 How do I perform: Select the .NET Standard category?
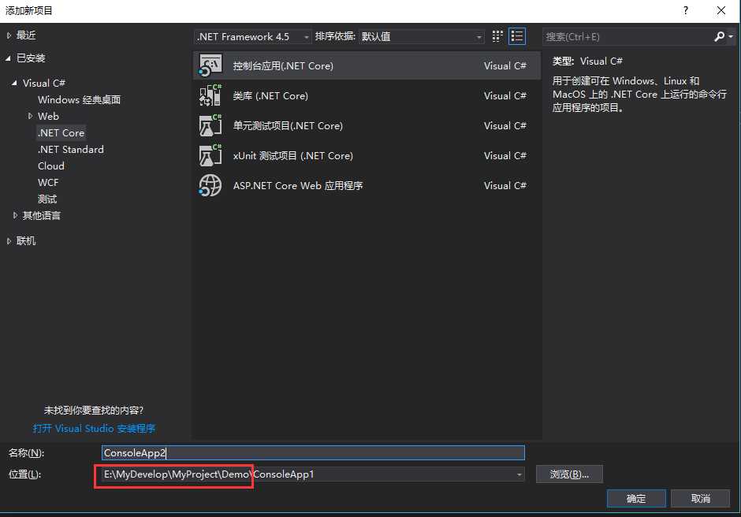(x=70, y=149)
